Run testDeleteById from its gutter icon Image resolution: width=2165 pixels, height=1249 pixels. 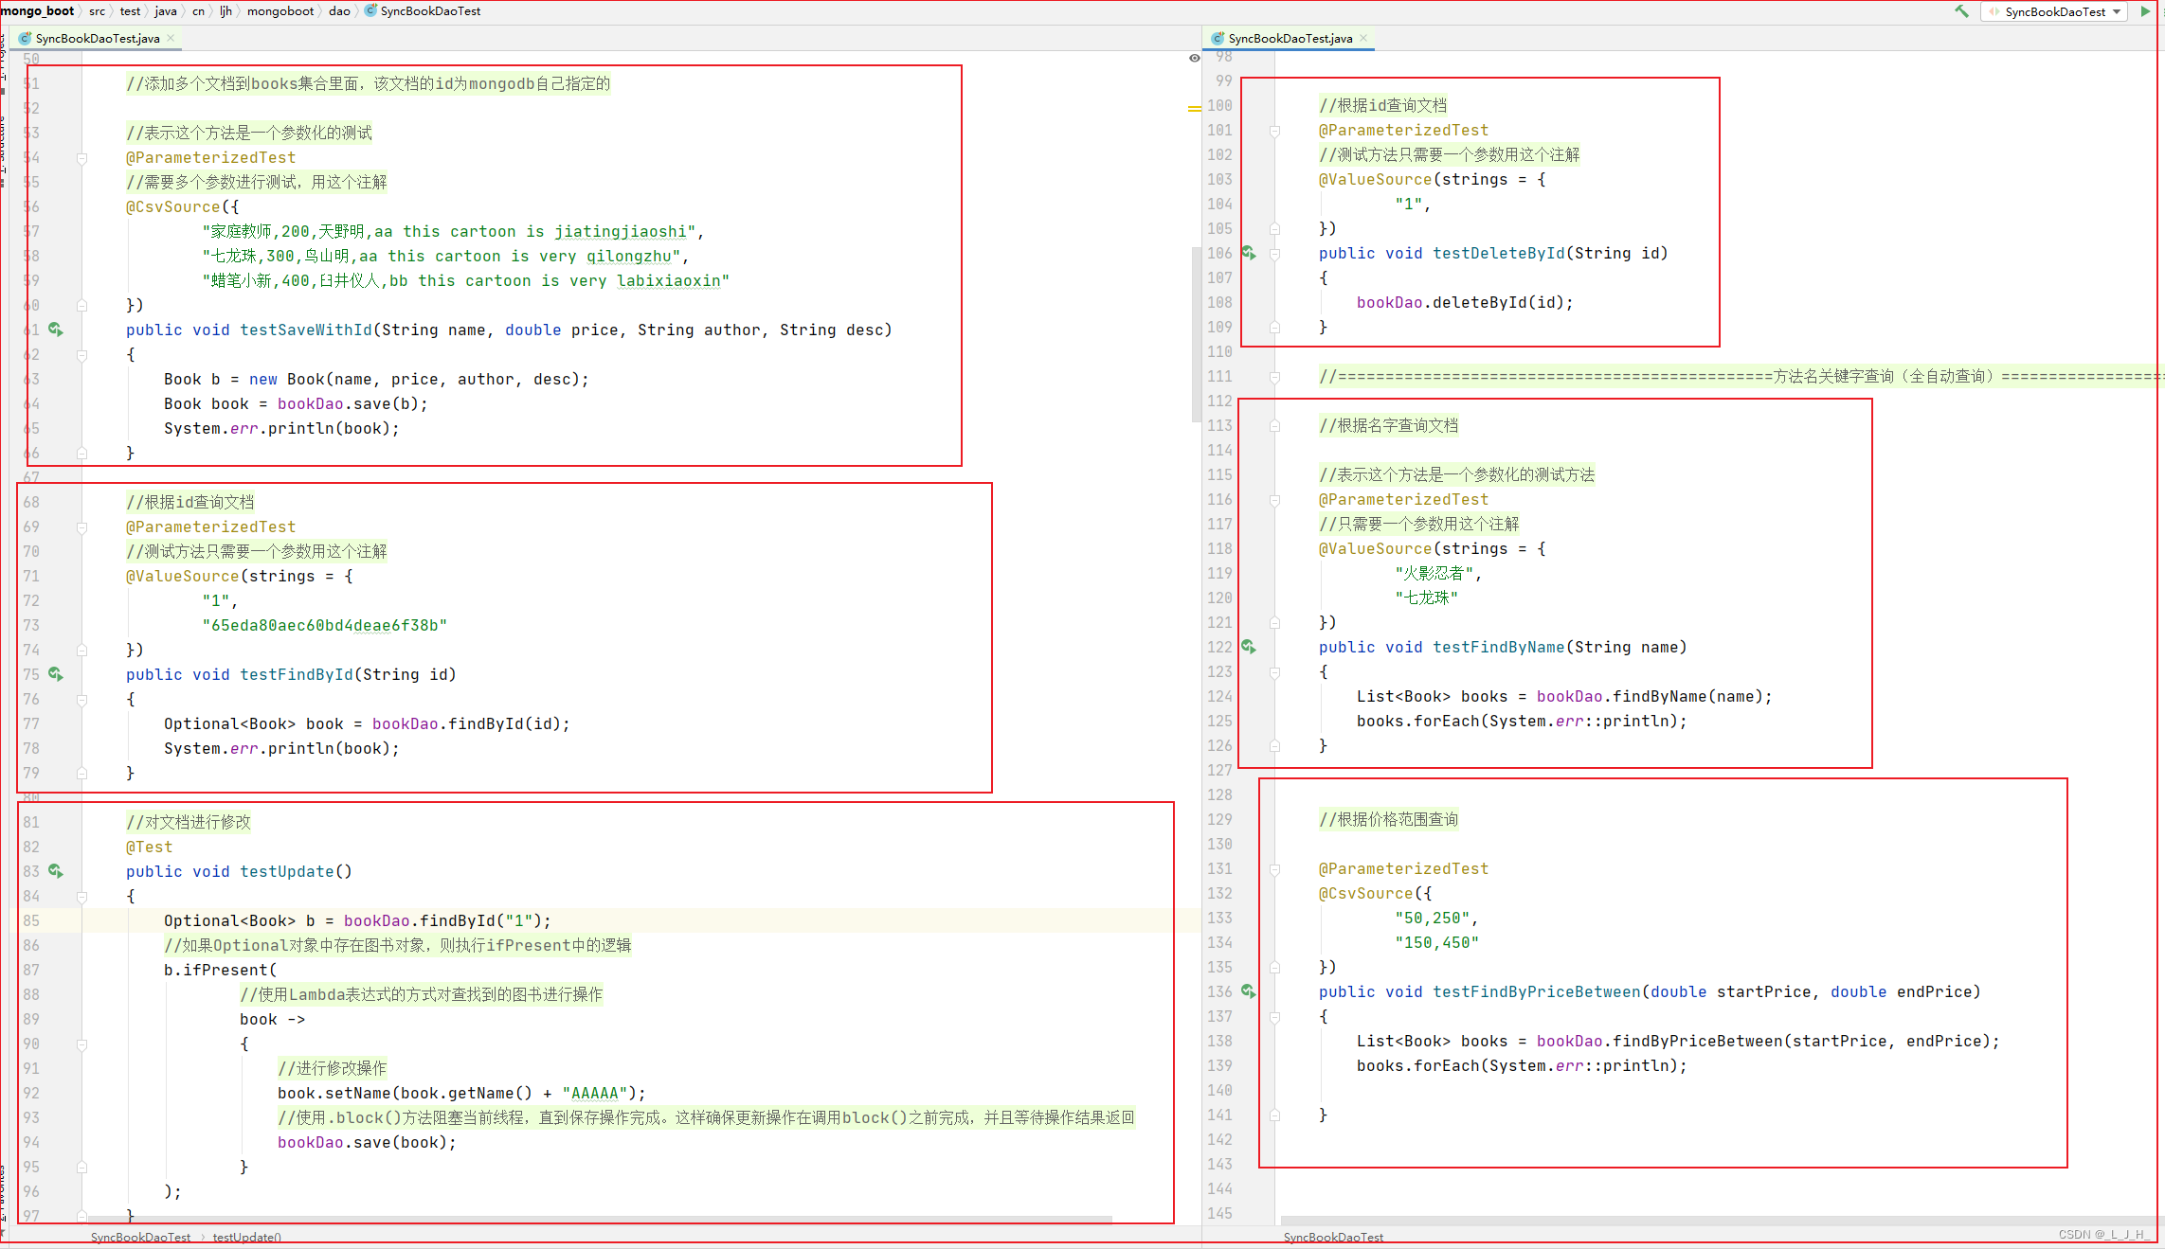pyautogui.click(x=1249, y=253)
